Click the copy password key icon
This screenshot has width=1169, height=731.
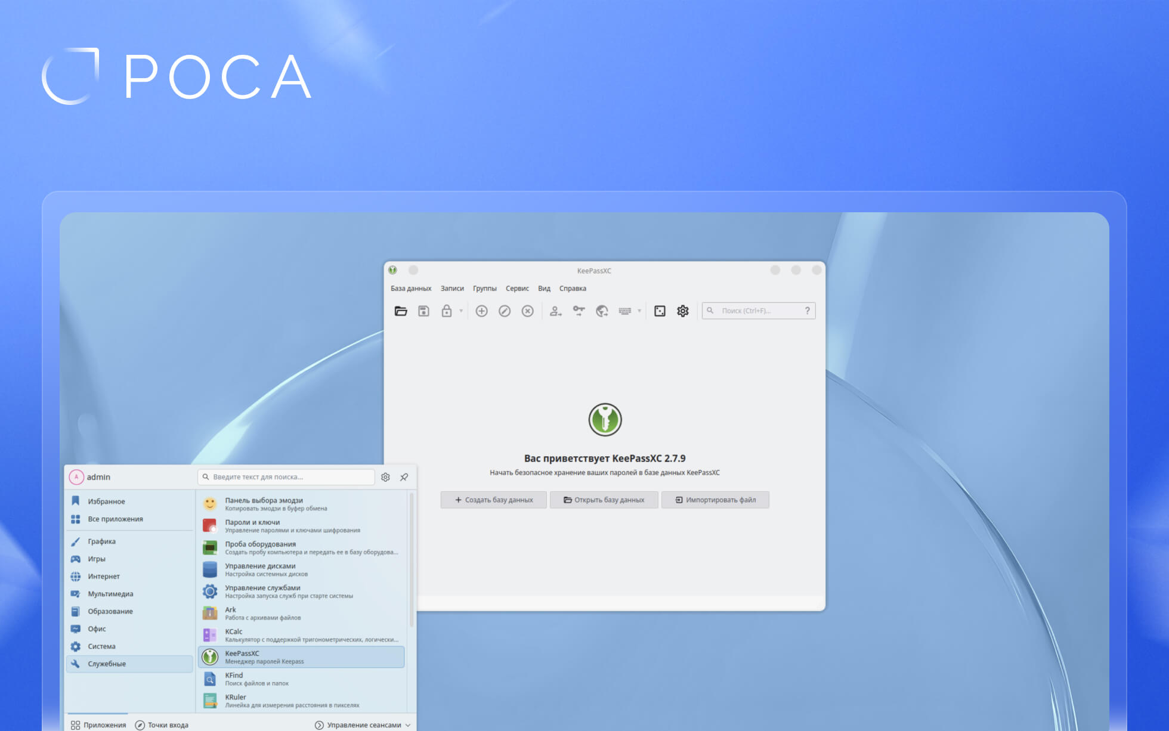[x=579, y=311]
